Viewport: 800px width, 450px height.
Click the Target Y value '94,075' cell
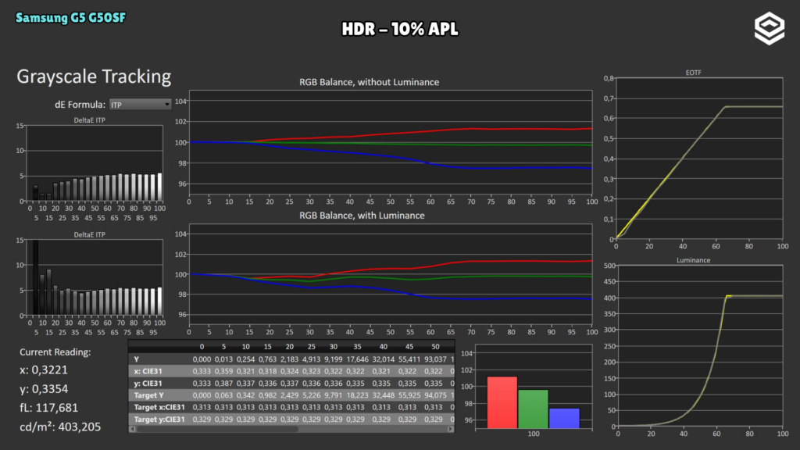pyautogui.click(x=435, y=395)
